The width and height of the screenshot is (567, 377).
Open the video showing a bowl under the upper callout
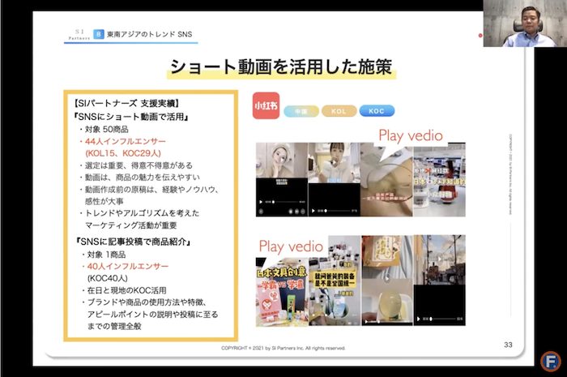pyautogui.click(x=386, y=179)
